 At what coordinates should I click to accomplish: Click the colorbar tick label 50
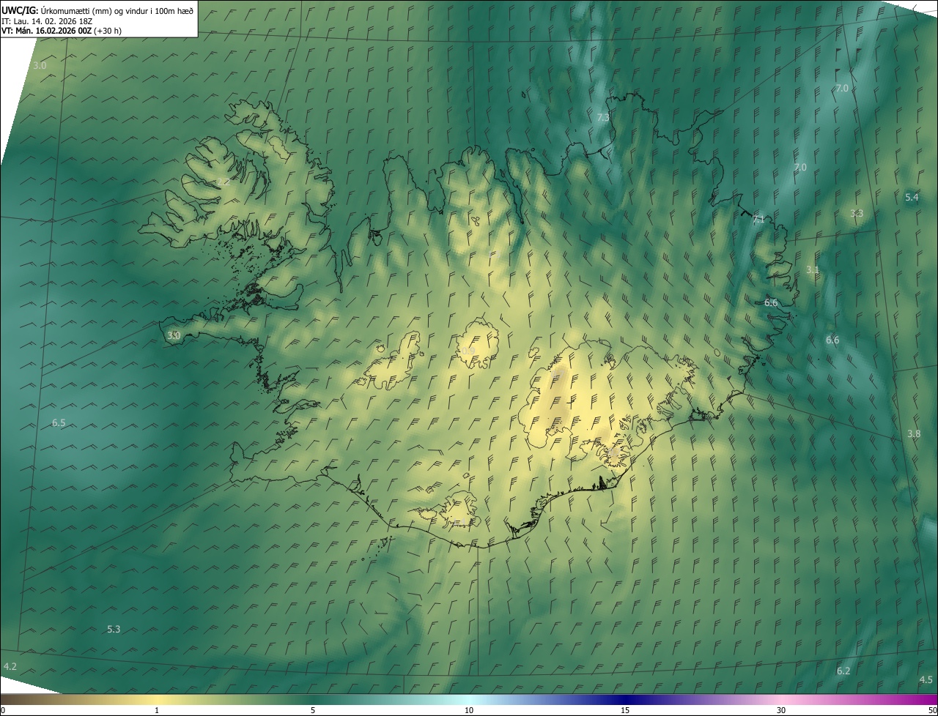pyautogui.click(x=932, y=710)
